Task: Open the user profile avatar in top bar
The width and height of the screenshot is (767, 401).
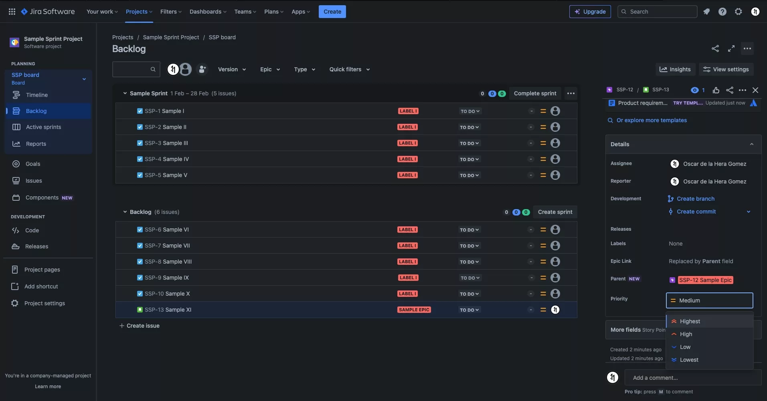Action: [755, 12]
